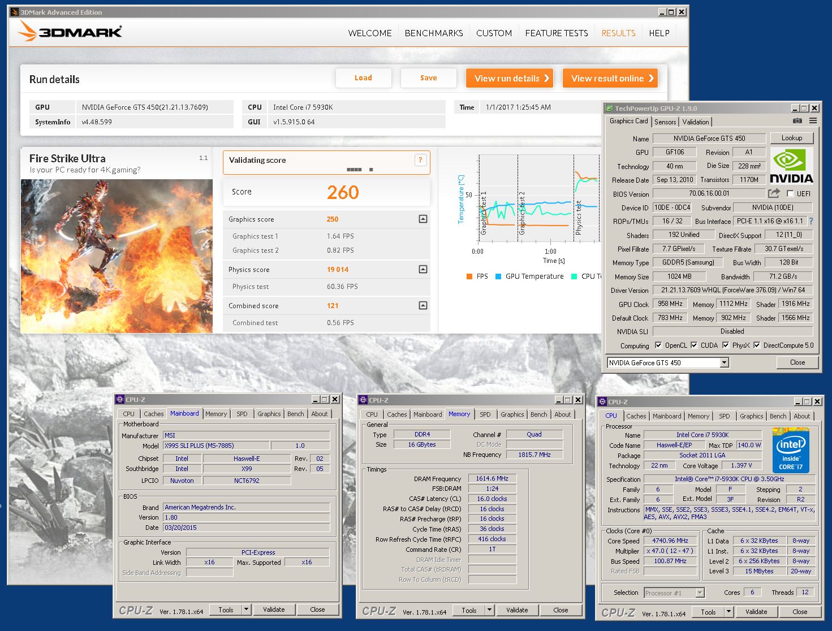This screenshot has width=832, height=631.
Task: Toggle the OpenCL checkbox in GPU-Z
Action: pos(658,345)
